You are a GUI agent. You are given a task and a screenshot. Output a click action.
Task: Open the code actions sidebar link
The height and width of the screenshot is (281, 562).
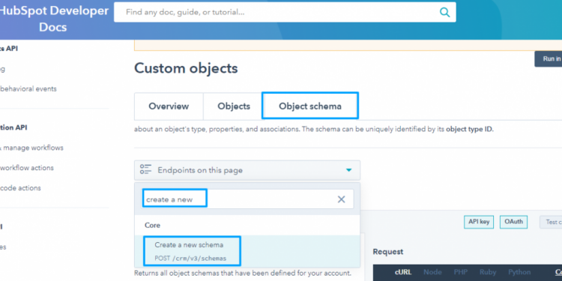(20, 188)
